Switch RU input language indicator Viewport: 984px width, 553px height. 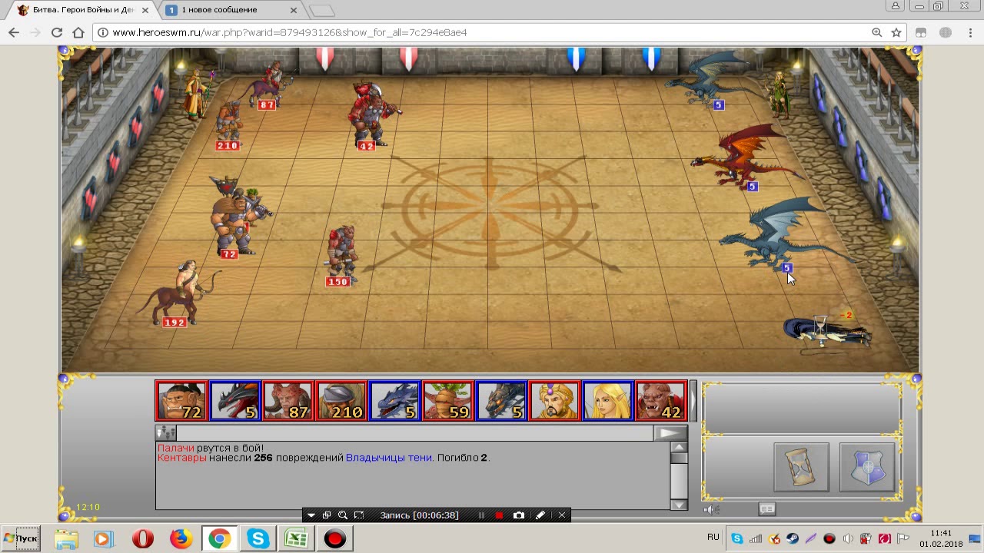tap(713, 537)
